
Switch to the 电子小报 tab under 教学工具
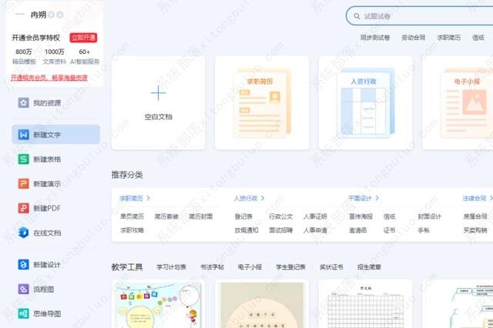tap(250, 267)
